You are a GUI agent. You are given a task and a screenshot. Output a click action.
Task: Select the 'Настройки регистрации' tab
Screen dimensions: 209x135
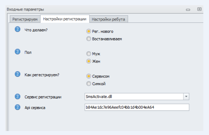pyautogui.click(x=65, y=19)
